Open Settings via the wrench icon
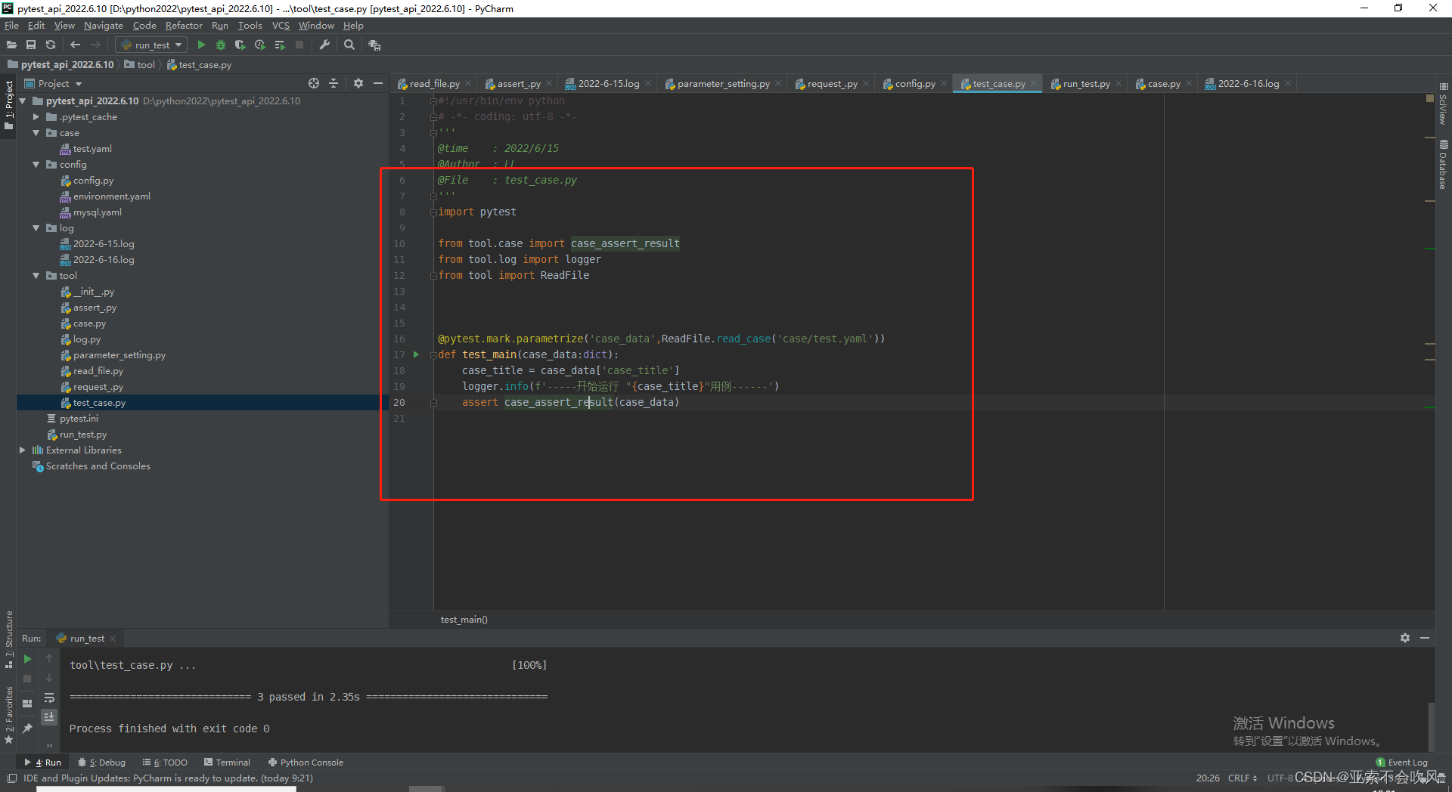Image resolution: width=1452 pixels, height=792 pixels. point(324,45)
